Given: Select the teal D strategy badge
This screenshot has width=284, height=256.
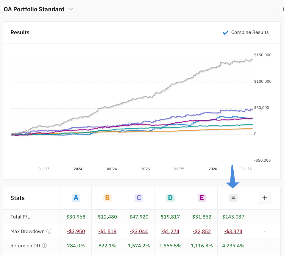Looking at the screenshot, I should coord(170,198).
